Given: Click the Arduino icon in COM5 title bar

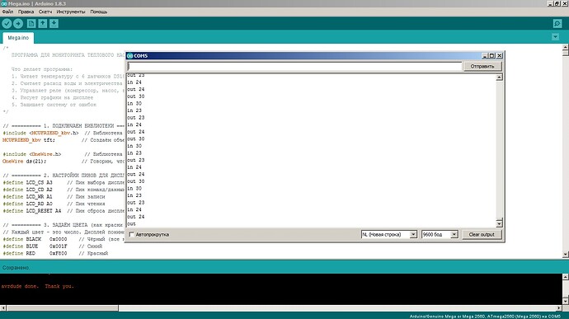Looking at the screenshot, I should tap(130, 55).
